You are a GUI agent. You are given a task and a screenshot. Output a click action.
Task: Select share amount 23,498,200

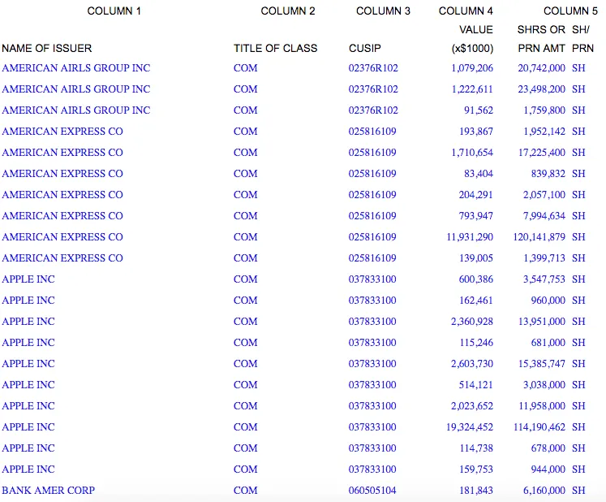541,89
